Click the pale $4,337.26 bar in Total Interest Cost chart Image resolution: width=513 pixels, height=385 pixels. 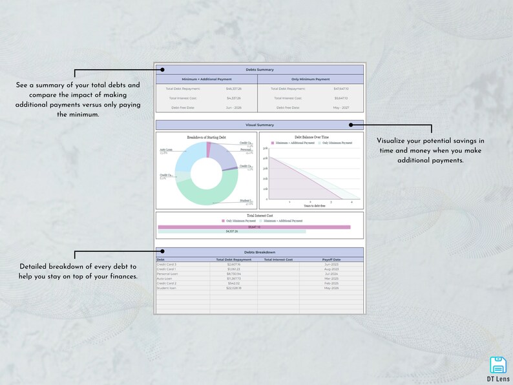coord(232,232)
